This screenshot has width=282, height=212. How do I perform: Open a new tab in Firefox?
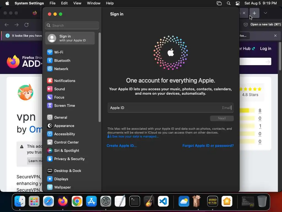coord(254,13)
